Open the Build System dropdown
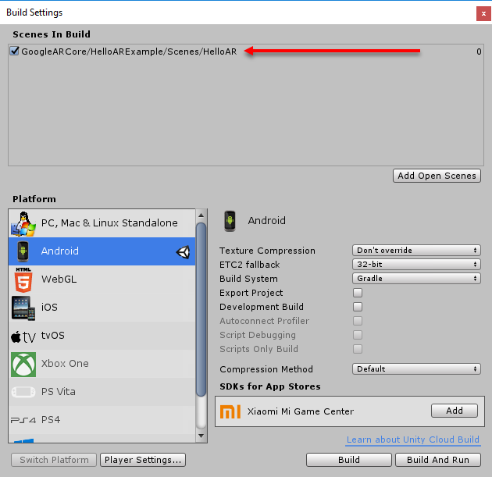 (x=416, y=279)
